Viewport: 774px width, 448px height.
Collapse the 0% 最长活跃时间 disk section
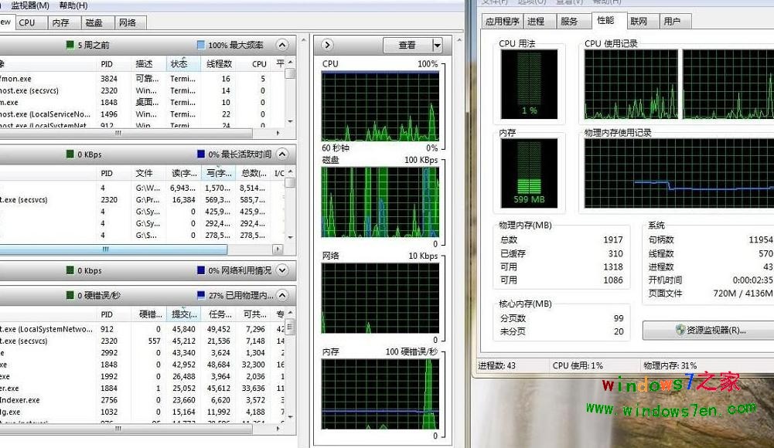pos(282,154)
